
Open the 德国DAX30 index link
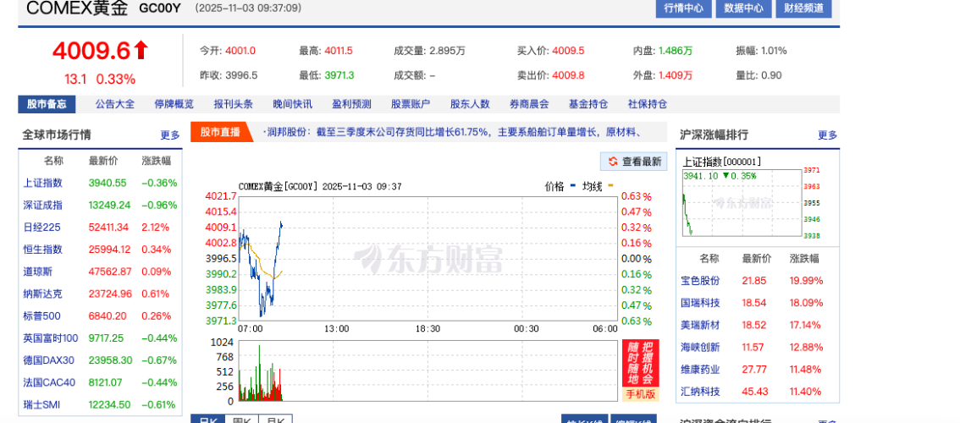pos(49,360)
